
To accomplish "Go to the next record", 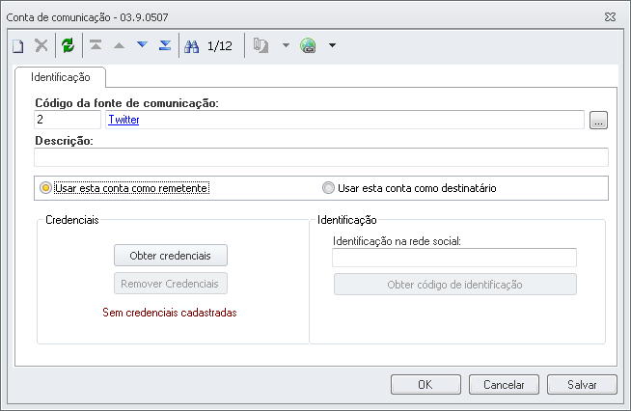I will click(142, 45).
